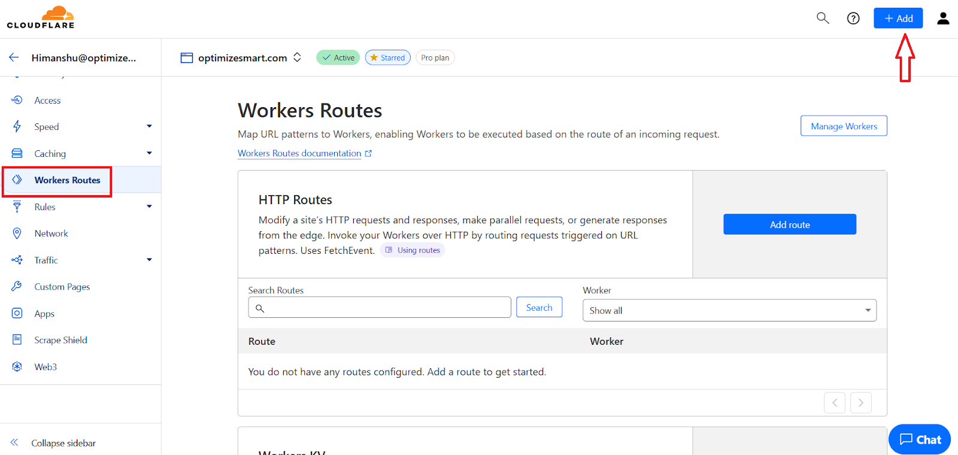Click the external link icon after documentation link
The width and height of the screenshot is (958, 455).
pyautogui.click(x=368, y=153)
